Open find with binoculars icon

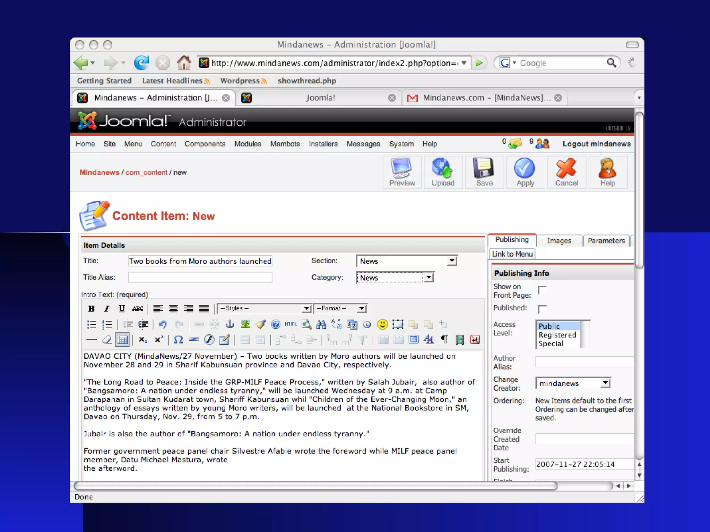pyautogui.click(x=321, y=325)
